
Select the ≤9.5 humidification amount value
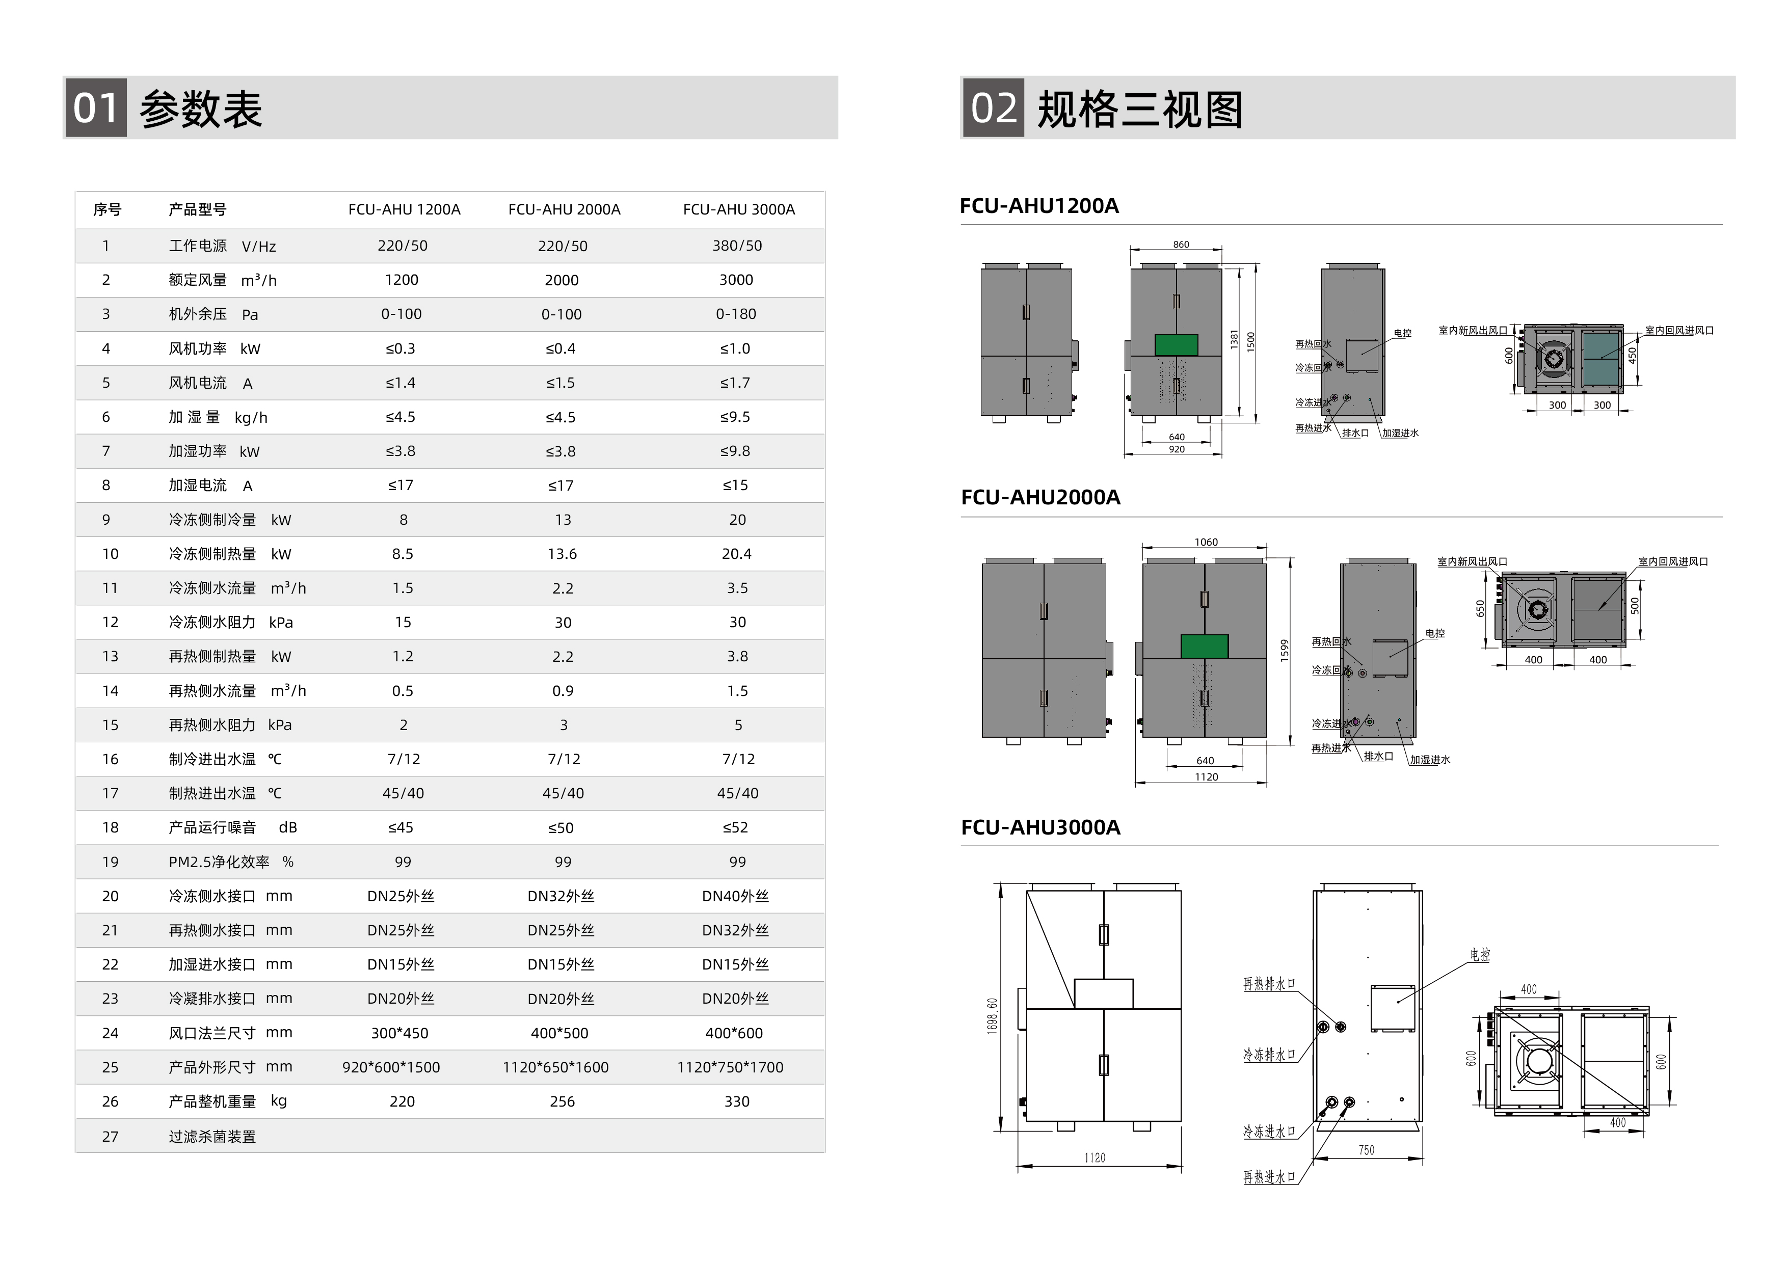coord(735,417)
